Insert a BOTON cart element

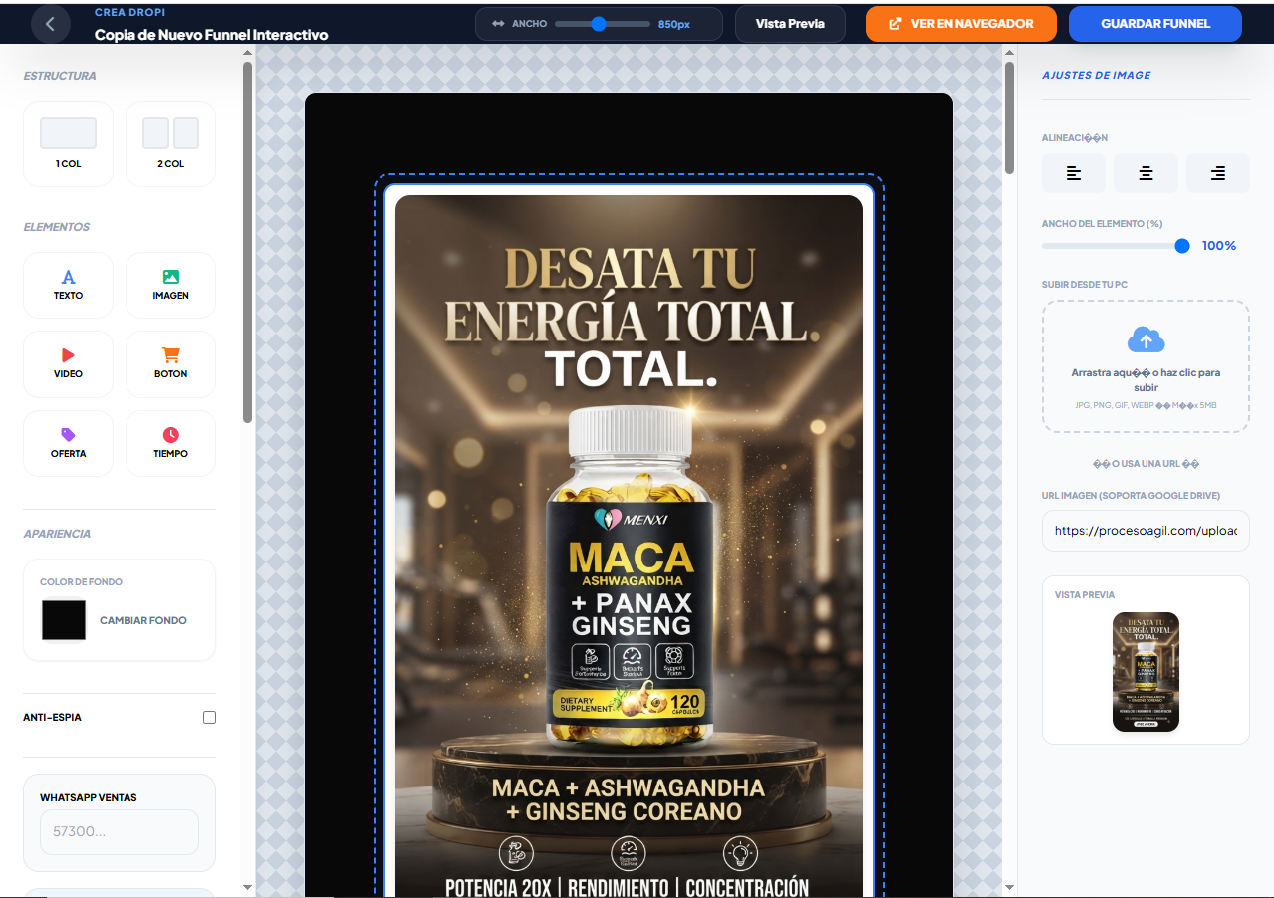coord(170,363)
